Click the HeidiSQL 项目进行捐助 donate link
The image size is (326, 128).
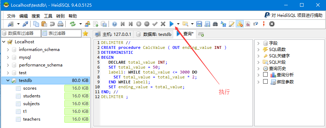click(x=294, y=15)
